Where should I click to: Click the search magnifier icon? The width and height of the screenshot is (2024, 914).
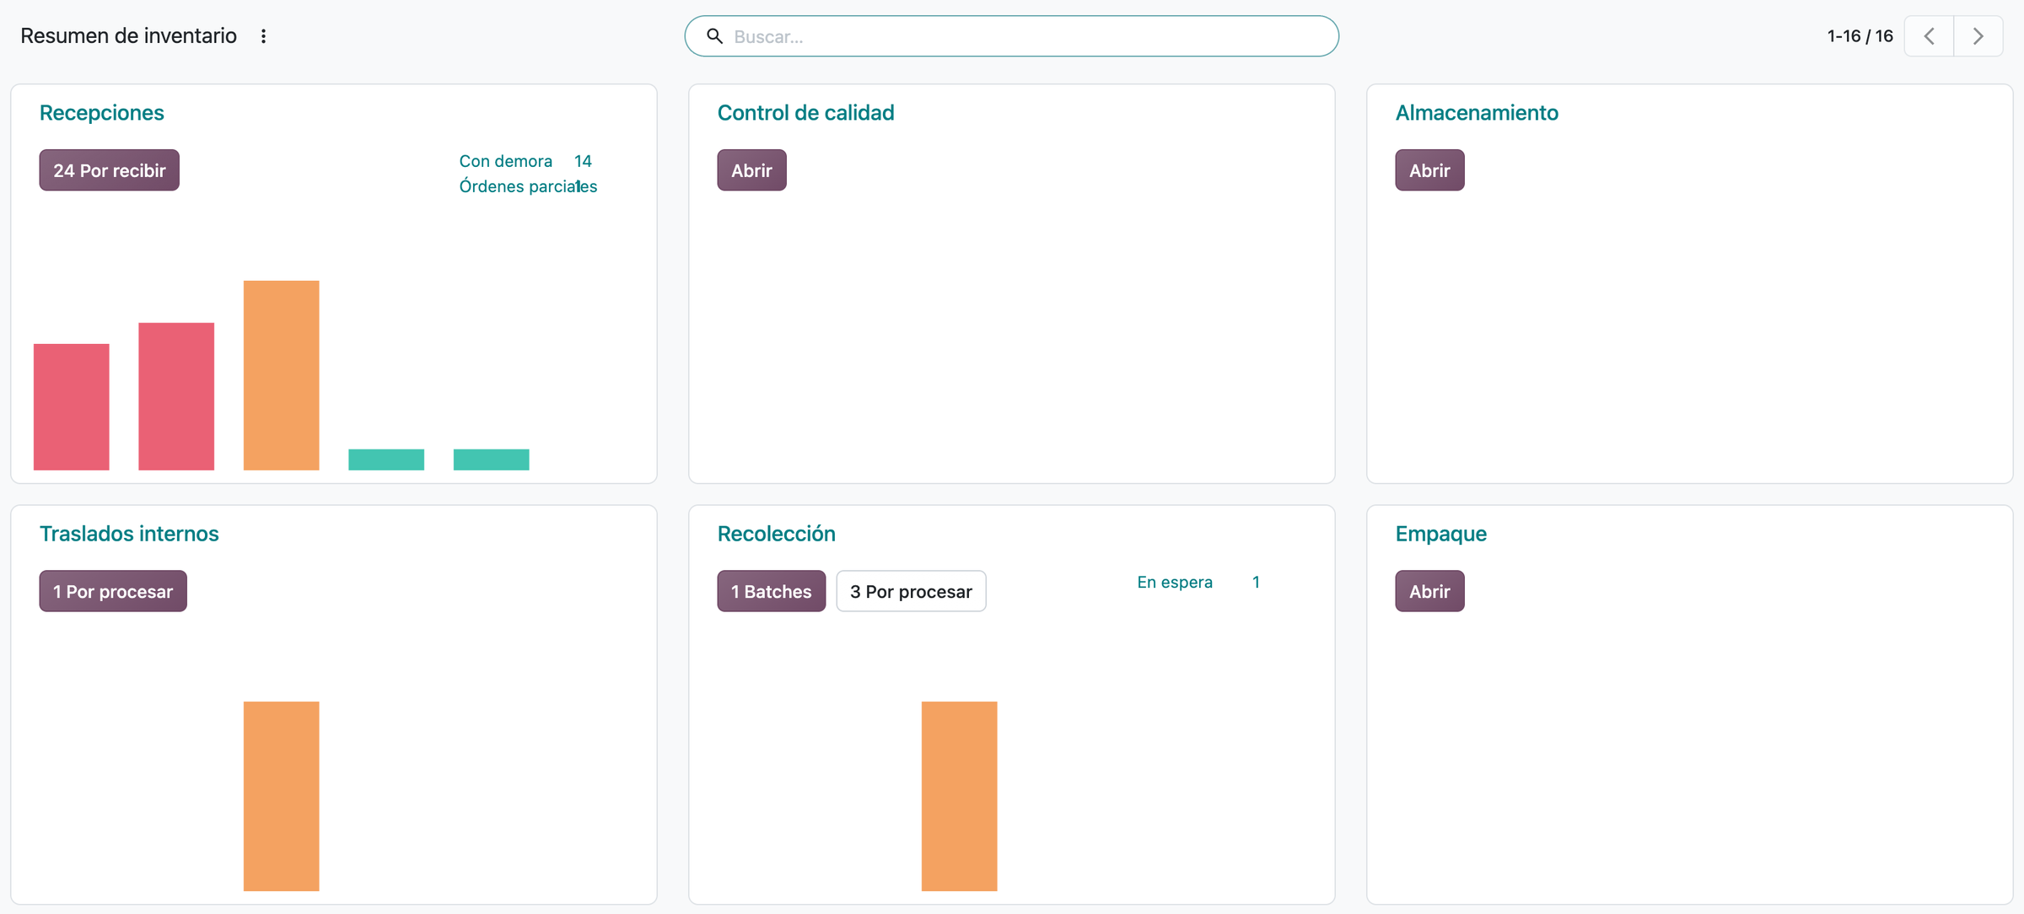[714, 36]
